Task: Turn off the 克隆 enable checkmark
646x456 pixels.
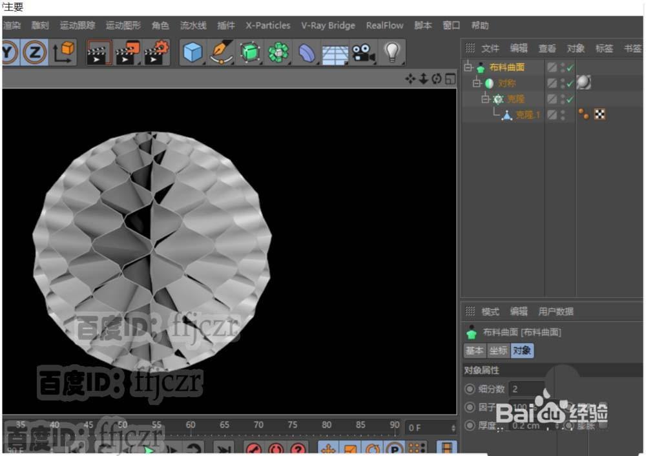Action: pos(571,98)
